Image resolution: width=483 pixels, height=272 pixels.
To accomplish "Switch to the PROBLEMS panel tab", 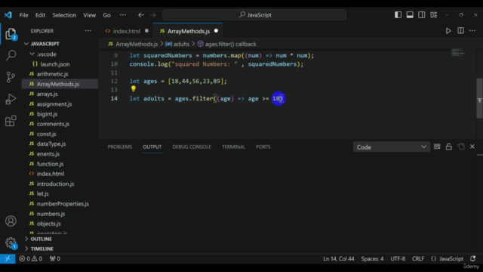I will coord(120,147).
